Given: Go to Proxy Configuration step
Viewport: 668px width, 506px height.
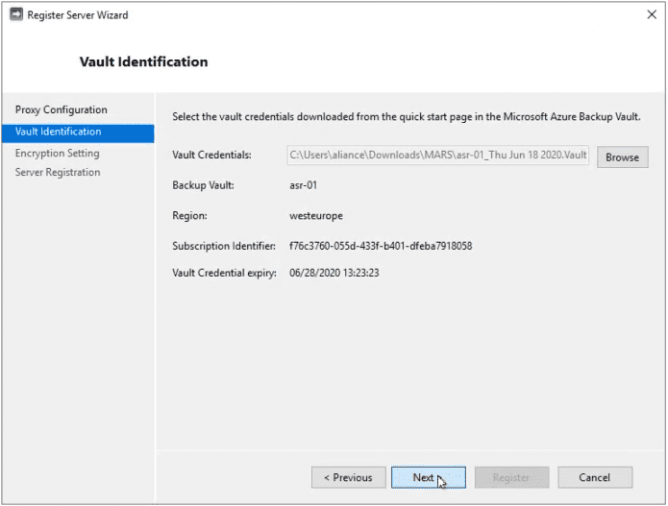Looking at the screenshot, I should (x=61, y=109).
